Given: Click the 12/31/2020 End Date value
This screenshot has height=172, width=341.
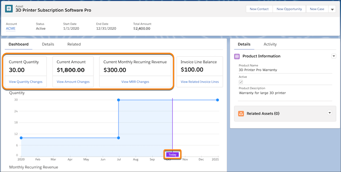Looking at the screenshot, I should (x=106, y=29).
